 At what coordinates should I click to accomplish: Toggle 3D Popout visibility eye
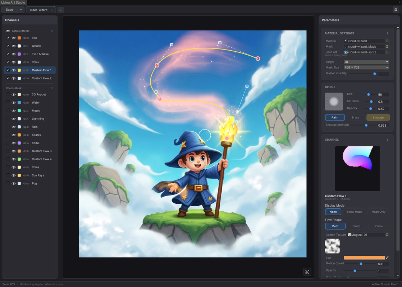point(14,94)
